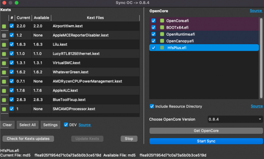Click the Select All button
Image resolution: width=264 pixels, height=159 pixels.
(27, 125)
